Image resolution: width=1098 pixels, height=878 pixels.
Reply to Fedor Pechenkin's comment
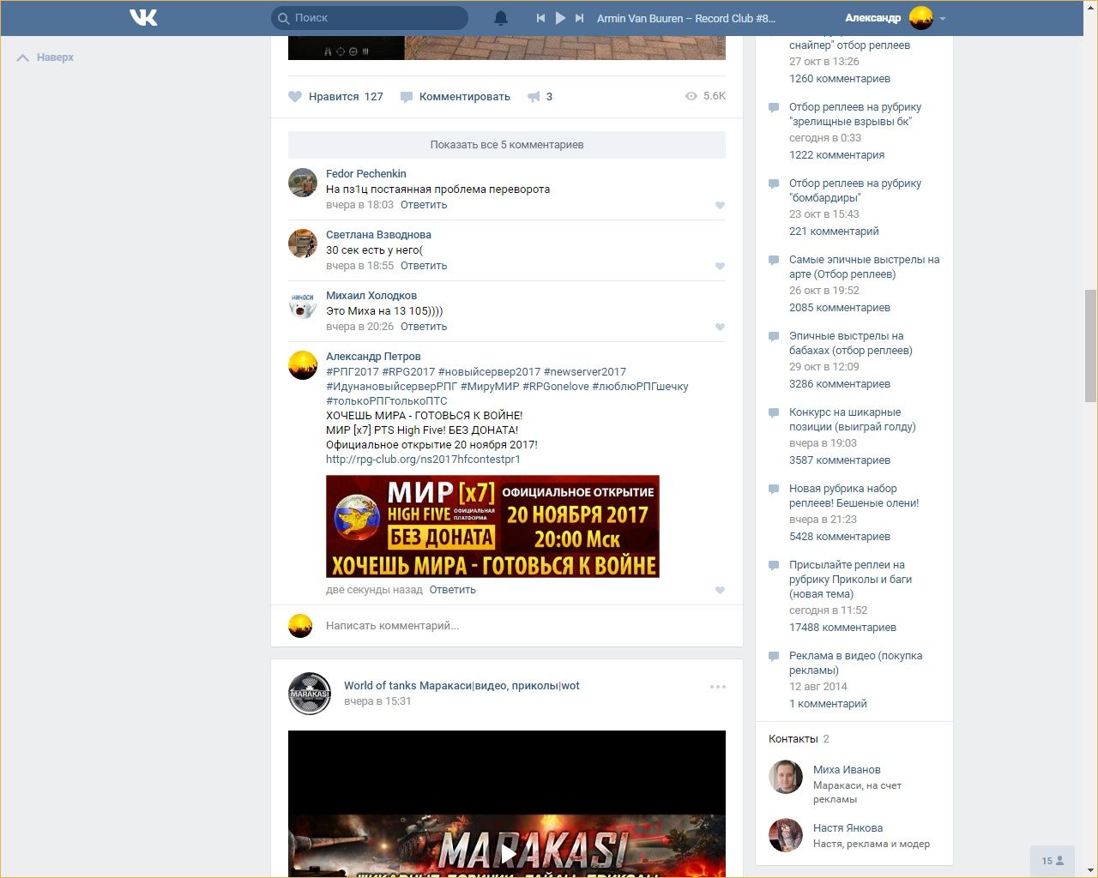click(424, 205)
